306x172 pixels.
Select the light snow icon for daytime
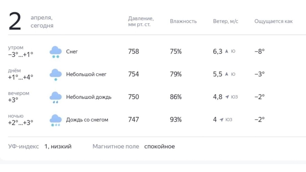[55, 74]
